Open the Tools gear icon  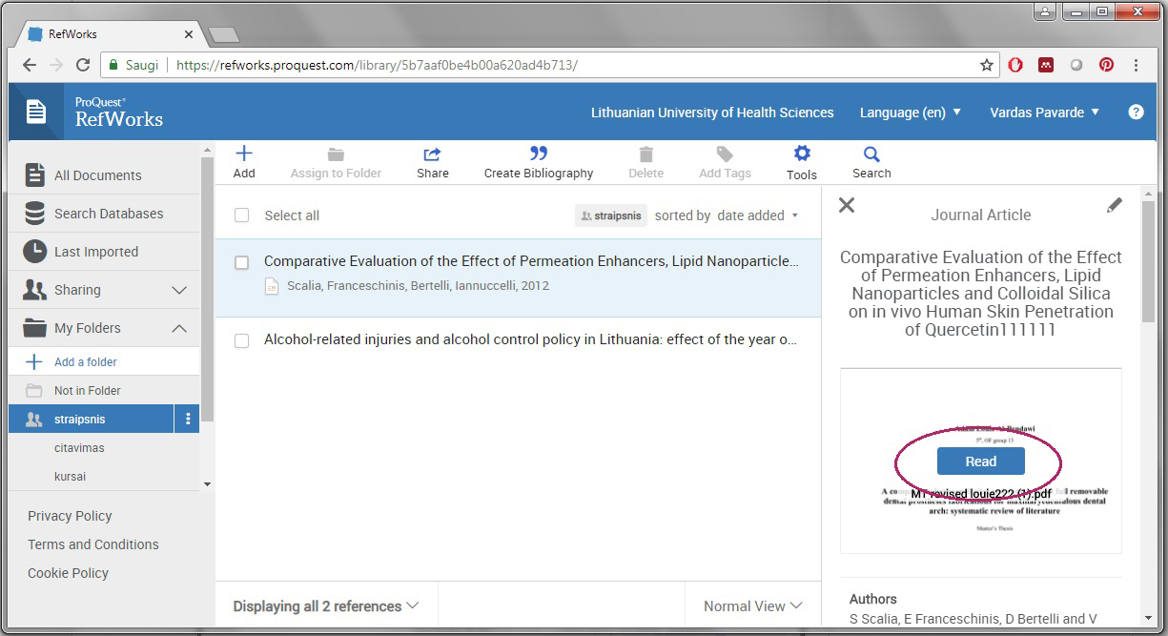coord(802,154)
